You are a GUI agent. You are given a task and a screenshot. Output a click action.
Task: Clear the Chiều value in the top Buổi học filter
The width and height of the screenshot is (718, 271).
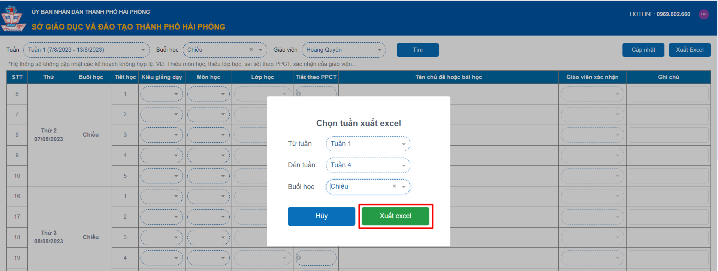click(251, 50)
